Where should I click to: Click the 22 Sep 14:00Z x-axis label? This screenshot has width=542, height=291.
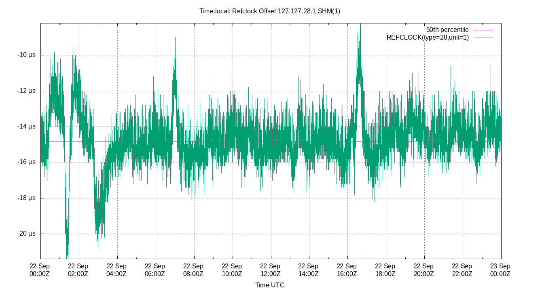[309, 270]
